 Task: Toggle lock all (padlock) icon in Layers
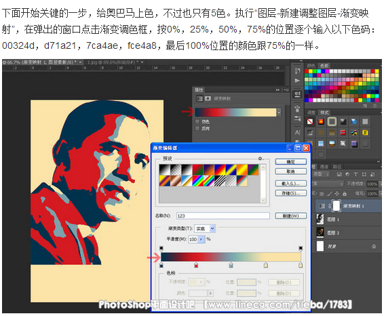click(345, 194)
